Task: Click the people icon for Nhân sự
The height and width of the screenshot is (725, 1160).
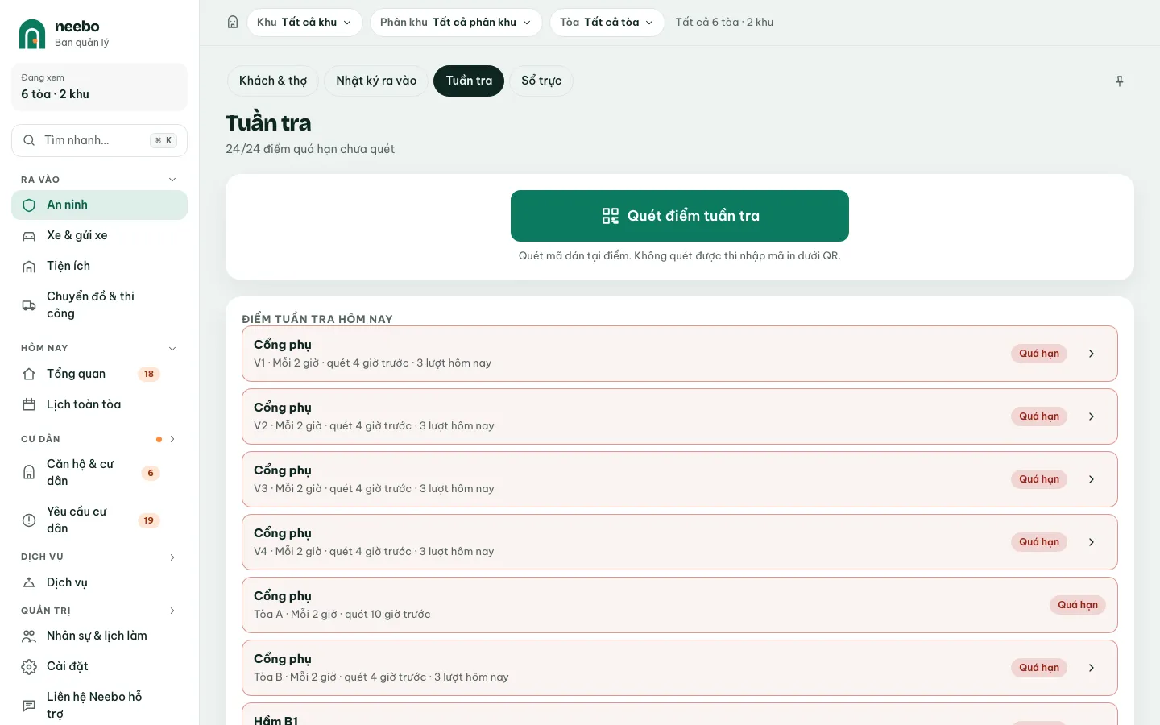Action: pyautogui.click(x=29, y=636)
